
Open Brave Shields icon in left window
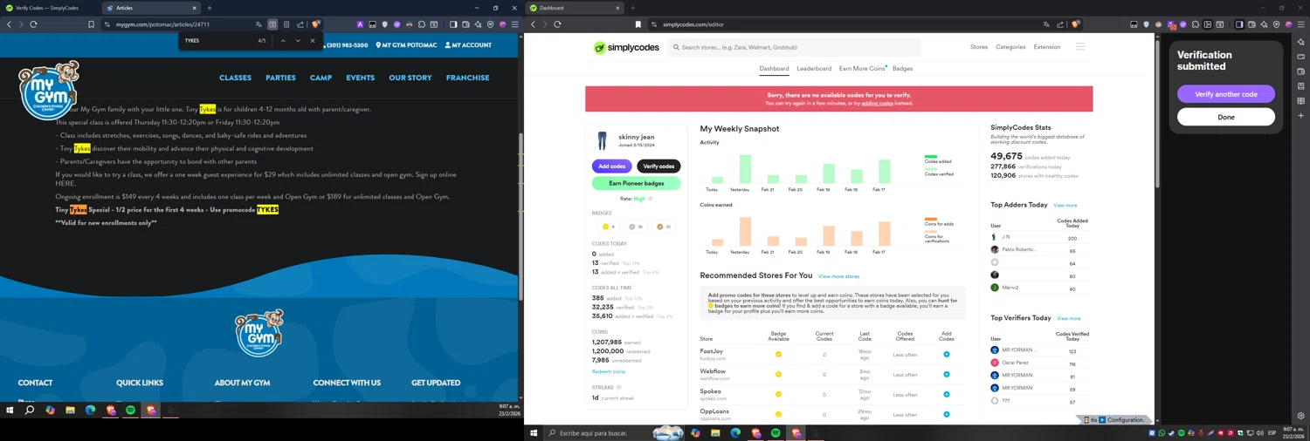point(315,24)
